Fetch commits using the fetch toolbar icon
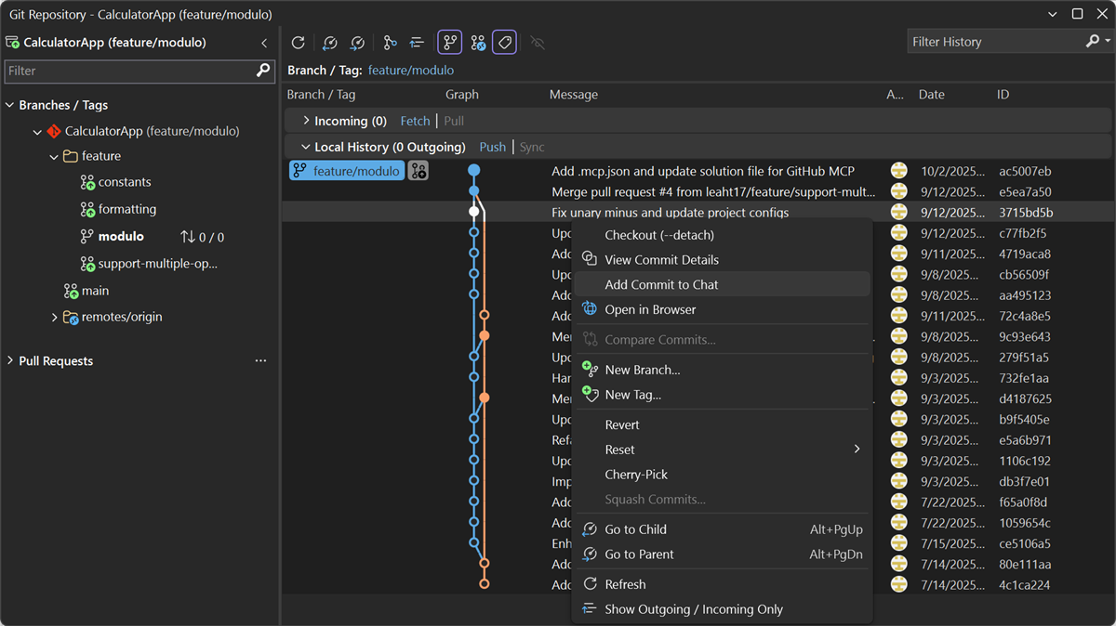This screenshot has width=1116, height=626. (x=329, y=42)
